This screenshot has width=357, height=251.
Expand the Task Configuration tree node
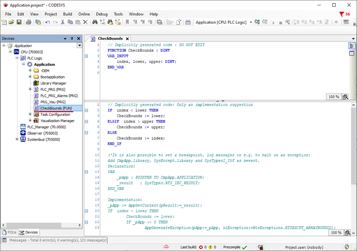(30, 115)
